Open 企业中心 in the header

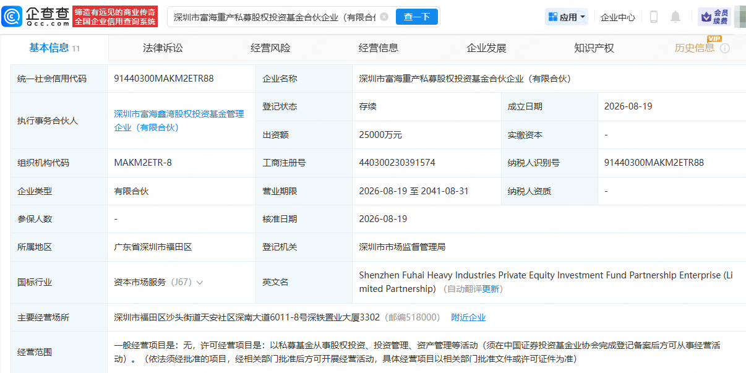pyautogui.click(x=617, y=17)
